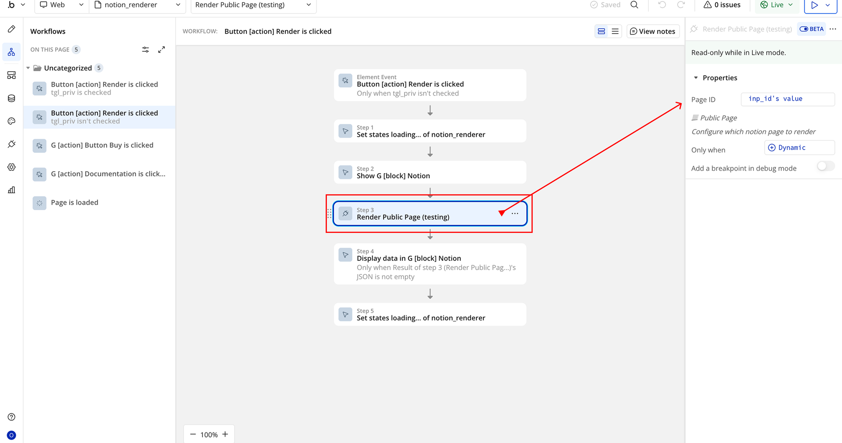Viewport: 842px width, 443px height.
Task: Click the ON THIS PAGE count badge
Action: click(x=76, y=50)
